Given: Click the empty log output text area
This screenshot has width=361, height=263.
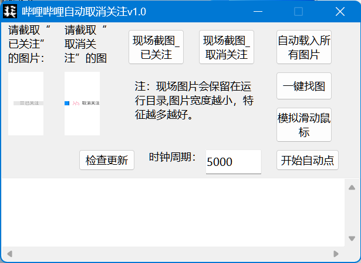Looking at the screenshot, I should pos(173,212).
